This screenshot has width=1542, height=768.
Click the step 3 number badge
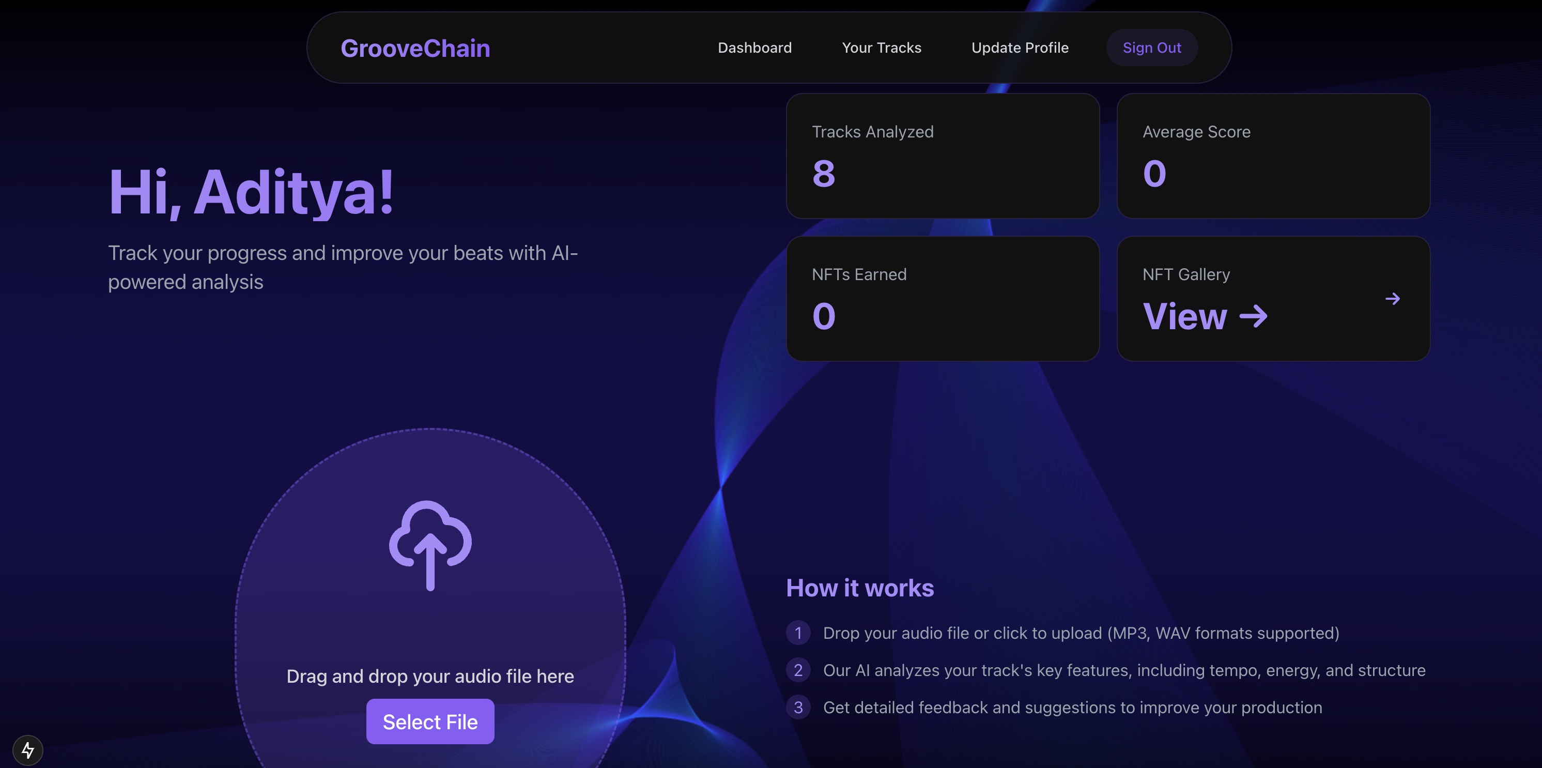click(x=798, y=707)
